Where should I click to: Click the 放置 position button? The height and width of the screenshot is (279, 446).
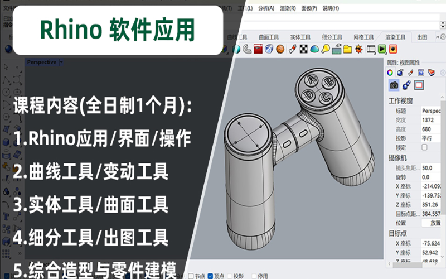tap(433, 223)
